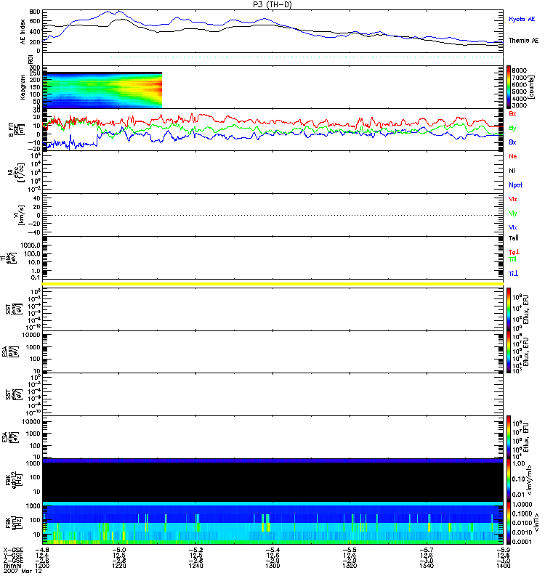Click the red Bz legend label

512,114
